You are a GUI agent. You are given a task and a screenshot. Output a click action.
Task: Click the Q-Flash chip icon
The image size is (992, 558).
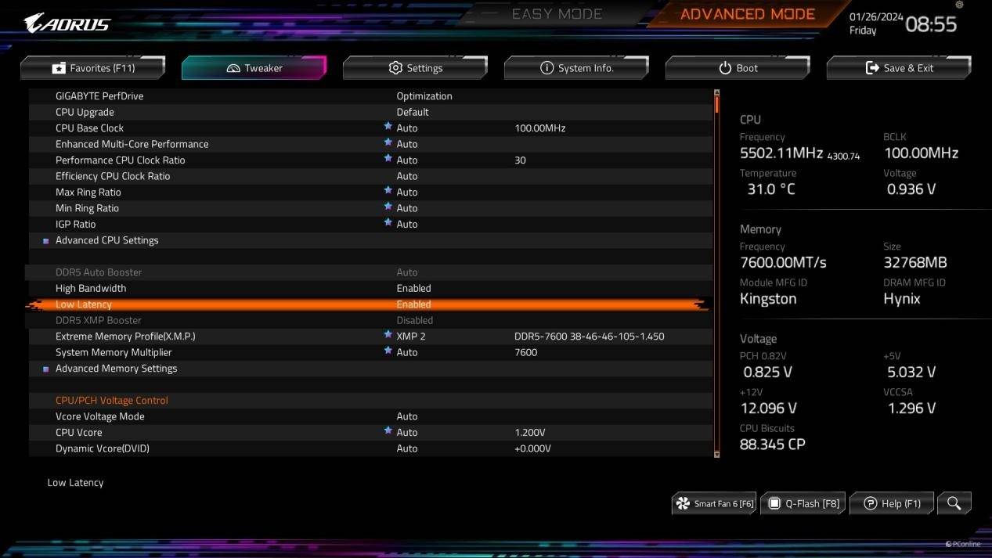point(774,503)
